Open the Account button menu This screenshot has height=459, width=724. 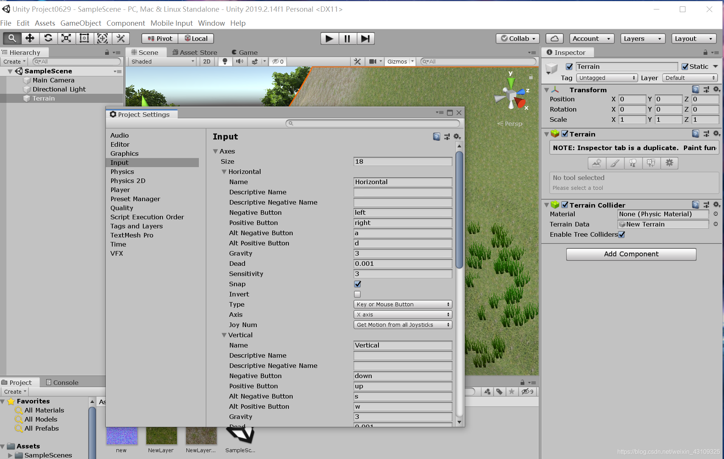click(591, 39)
